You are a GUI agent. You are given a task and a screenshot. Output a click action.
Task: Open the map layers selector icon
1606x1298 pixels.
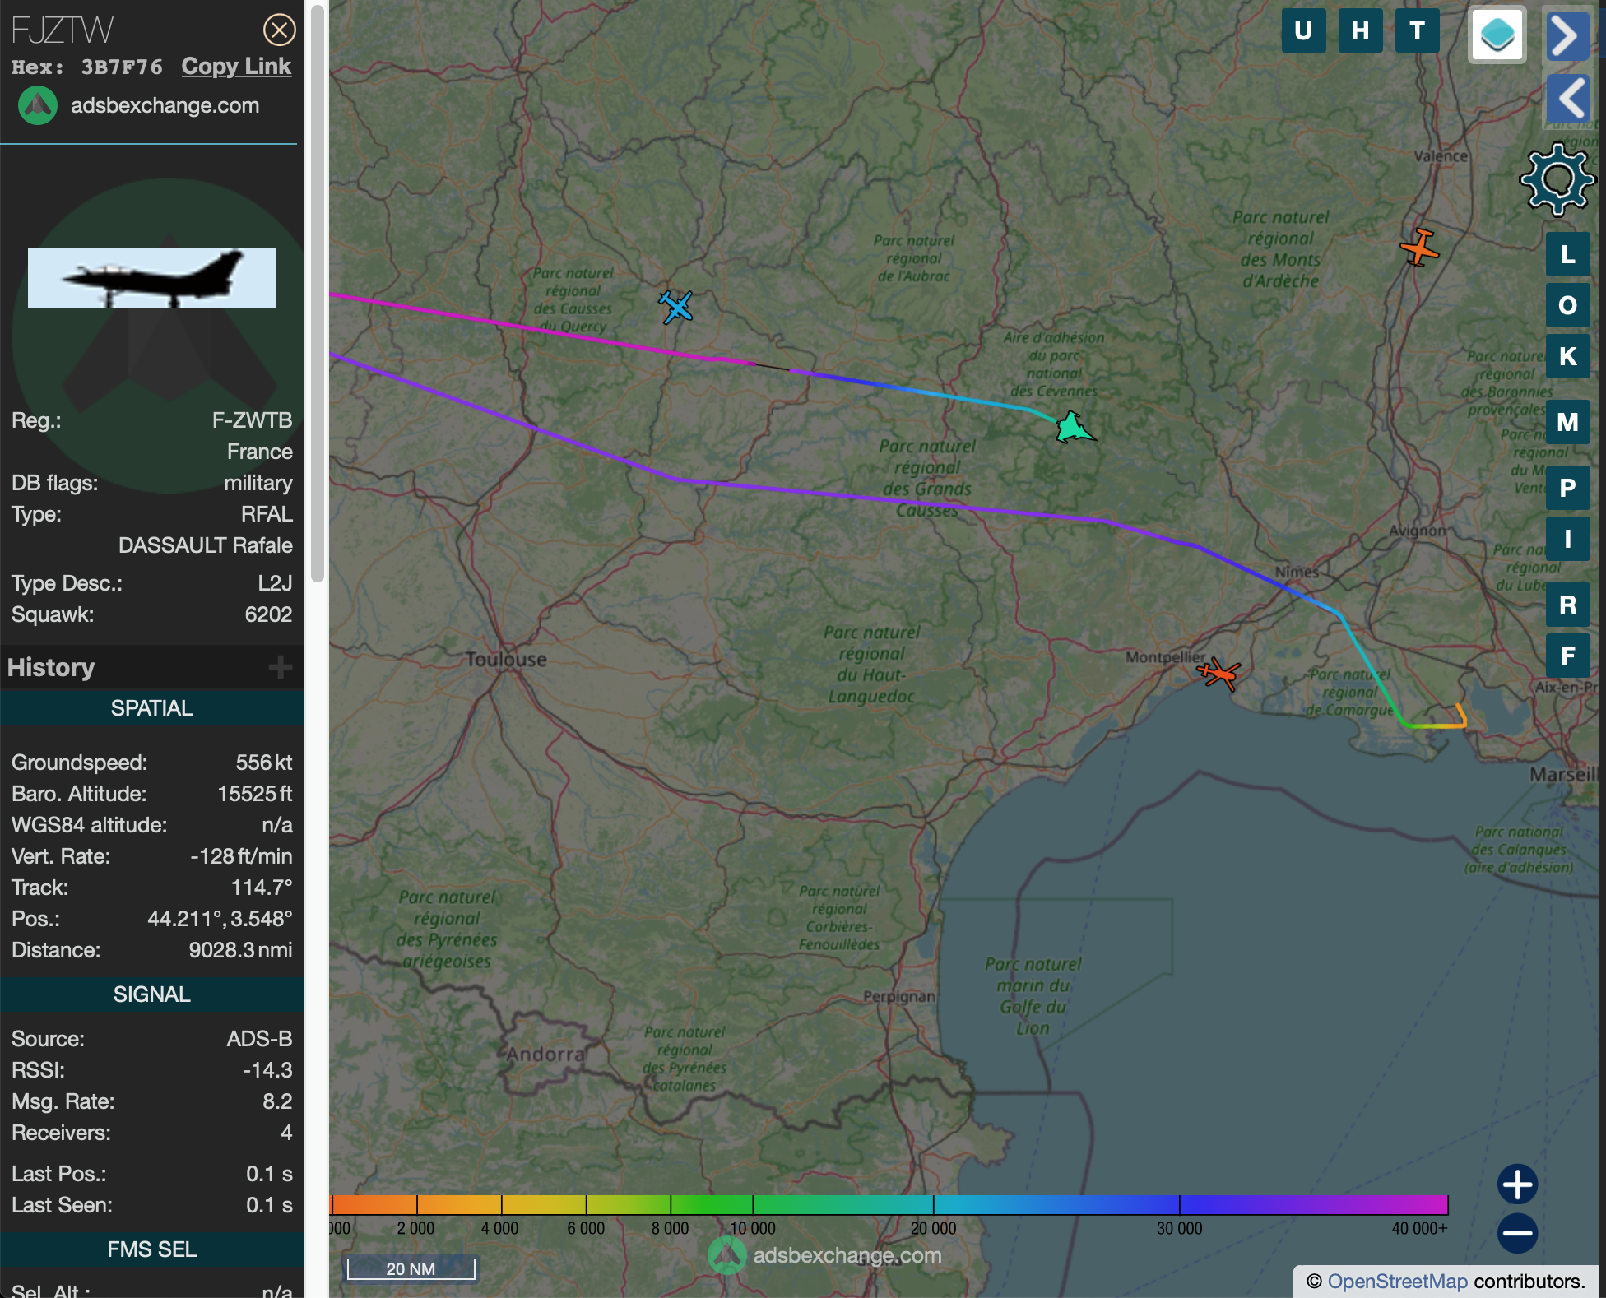pos(1497,35)
